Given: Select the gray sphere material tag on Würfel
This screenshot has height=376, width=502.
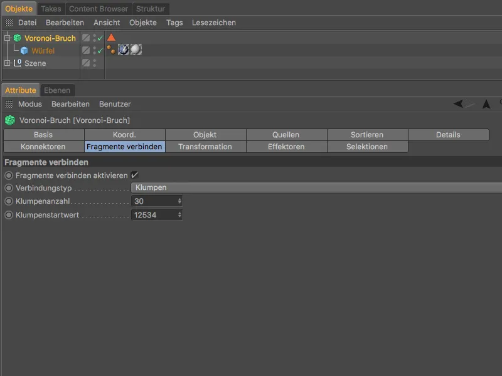Looking at the screenshot, I should 136,50.
